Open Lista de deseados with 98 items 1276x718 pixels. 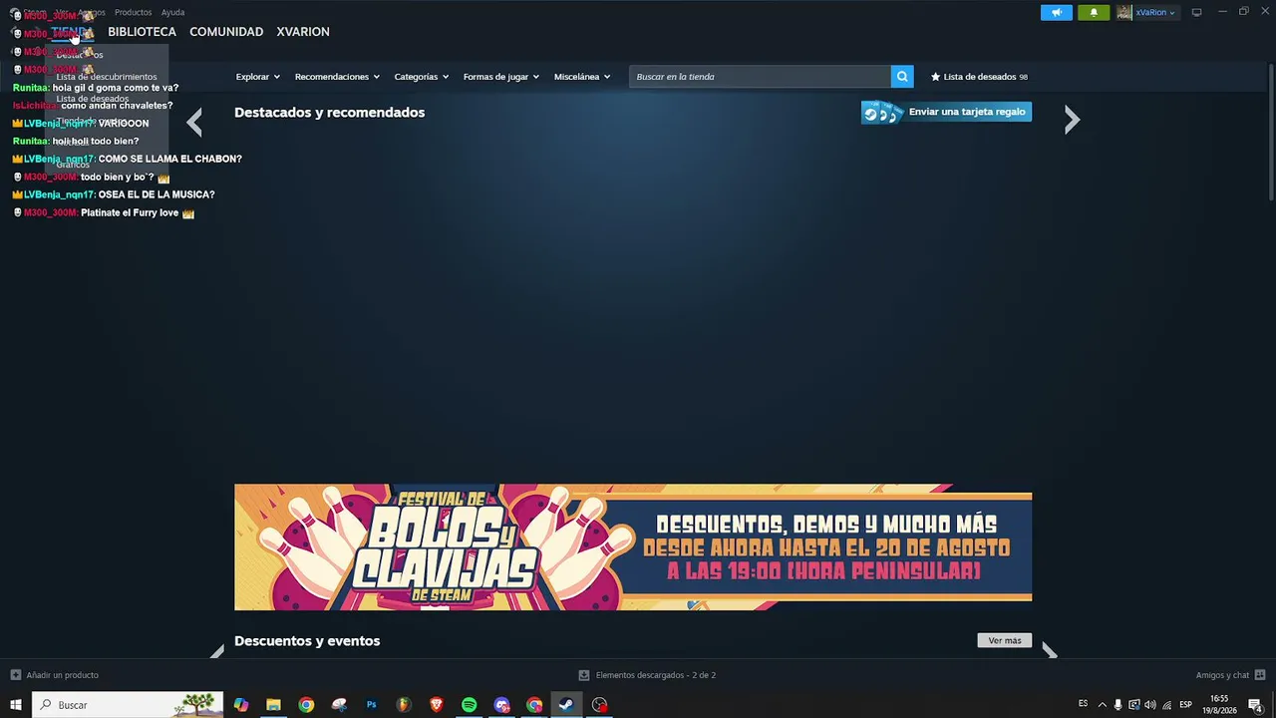(979, 77)
